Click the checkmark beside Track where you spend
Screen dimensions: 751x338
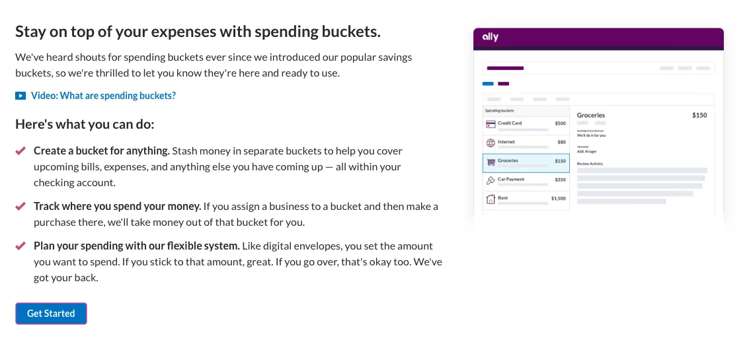pos(20,206)
